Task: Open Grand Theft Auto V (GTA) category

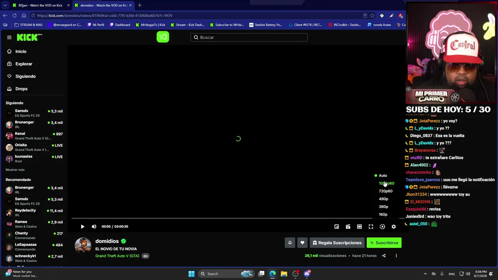Action: [117, 256]
